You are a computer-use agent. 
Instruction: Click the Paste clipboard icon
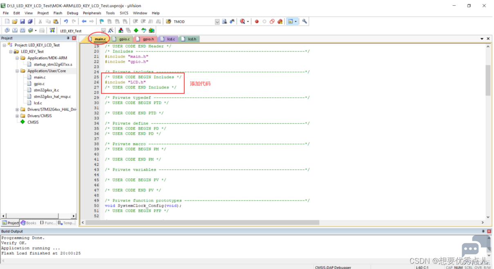(56, 22)
